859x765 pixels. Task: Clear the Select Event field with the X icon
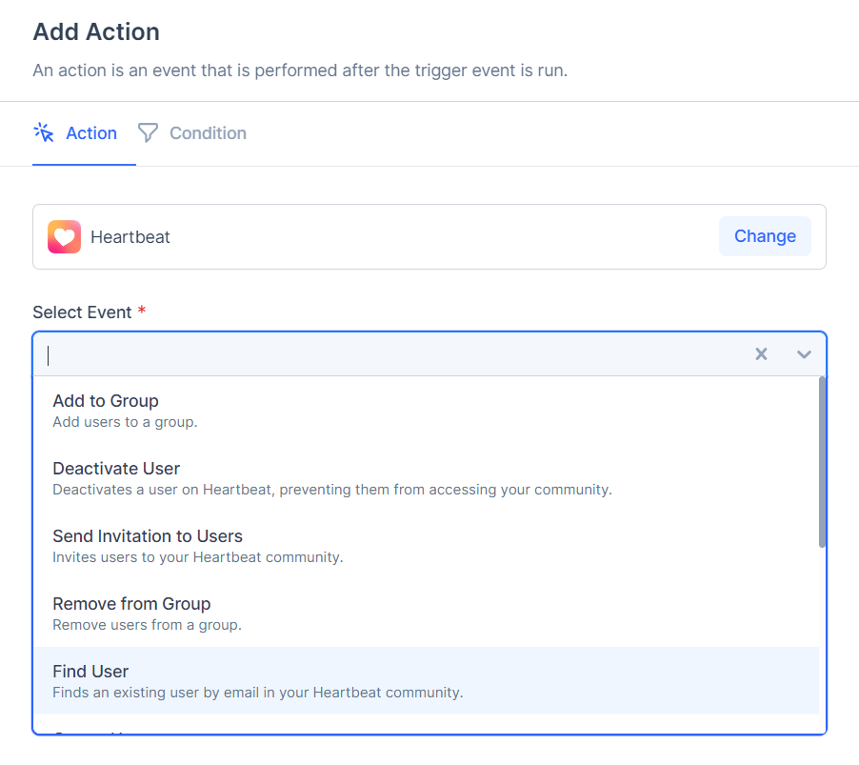coord(761,354)
